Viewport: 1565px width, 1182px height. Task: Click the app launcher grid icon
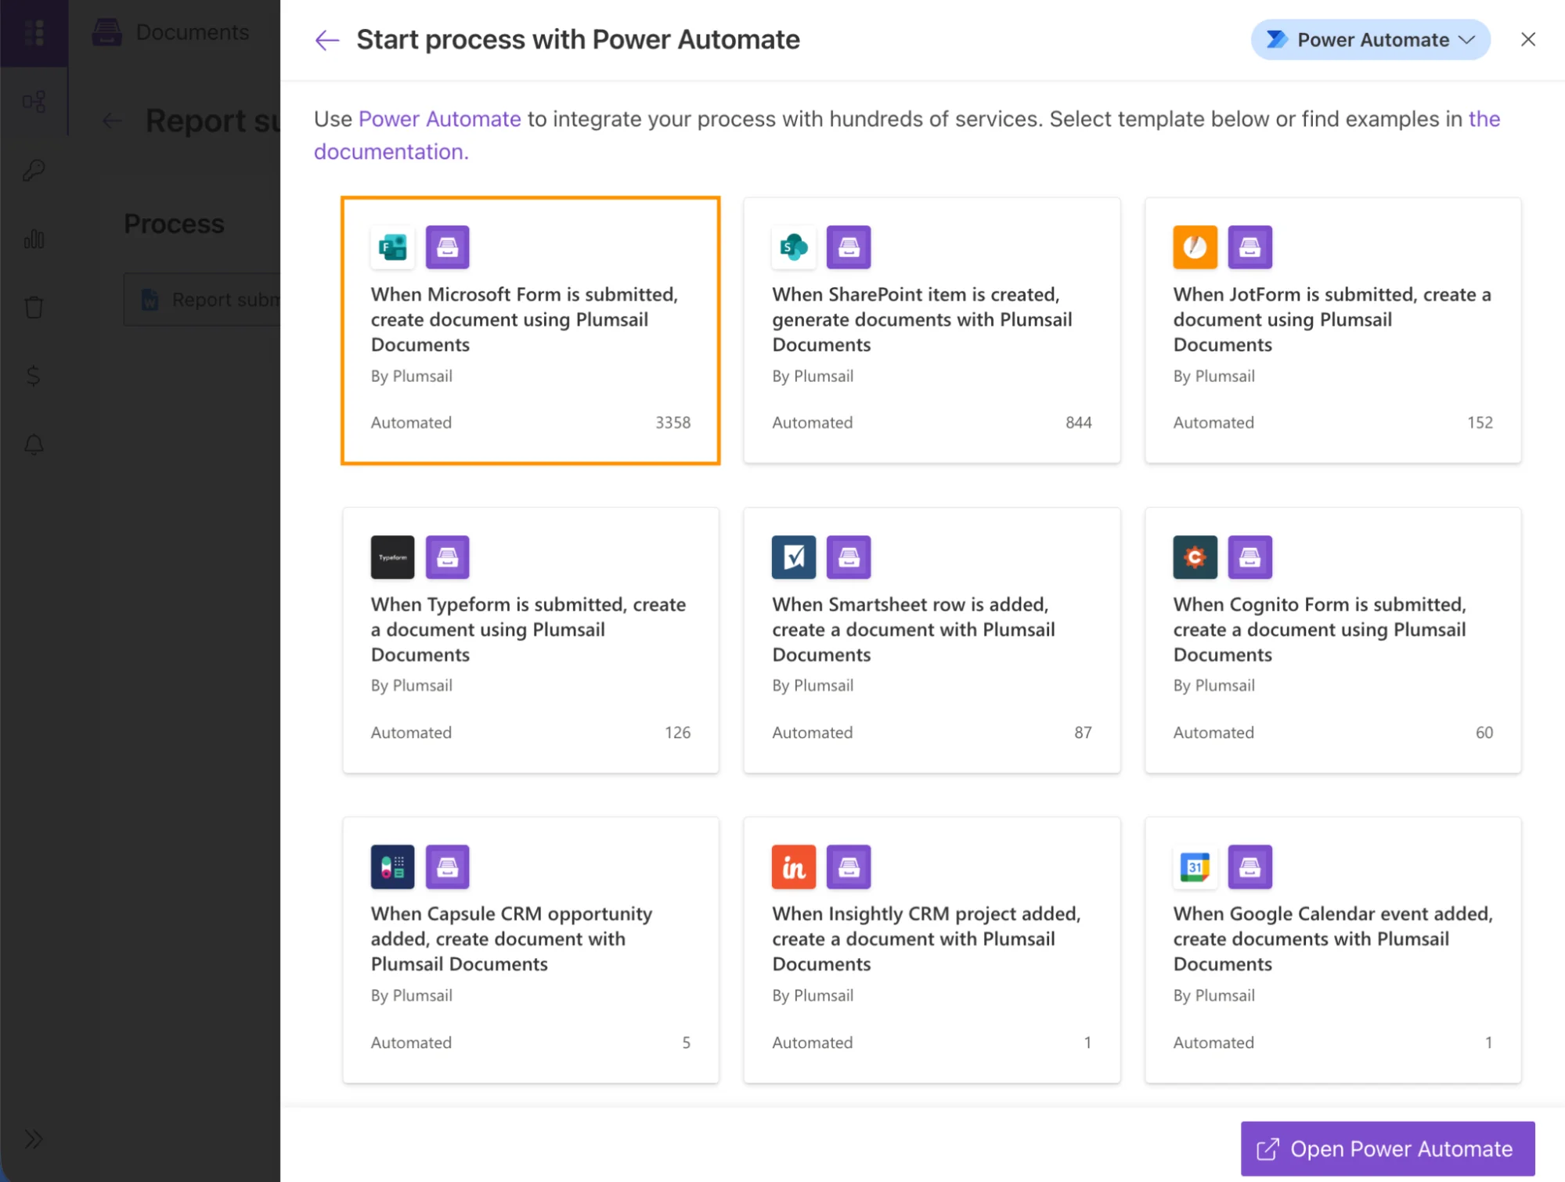[34, 33]
